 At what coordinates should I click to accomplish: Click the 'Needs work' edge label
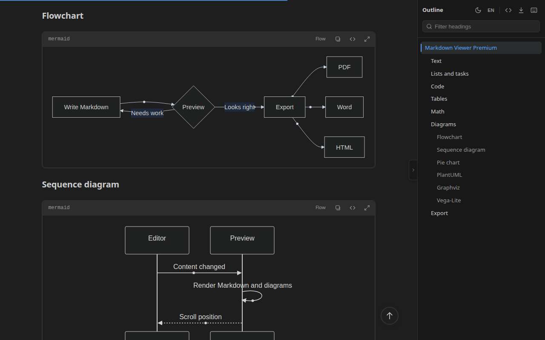(147, 113)
